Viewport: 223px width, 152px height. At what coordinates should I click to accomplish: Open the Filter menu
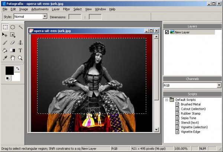click(x=67, y=9)
